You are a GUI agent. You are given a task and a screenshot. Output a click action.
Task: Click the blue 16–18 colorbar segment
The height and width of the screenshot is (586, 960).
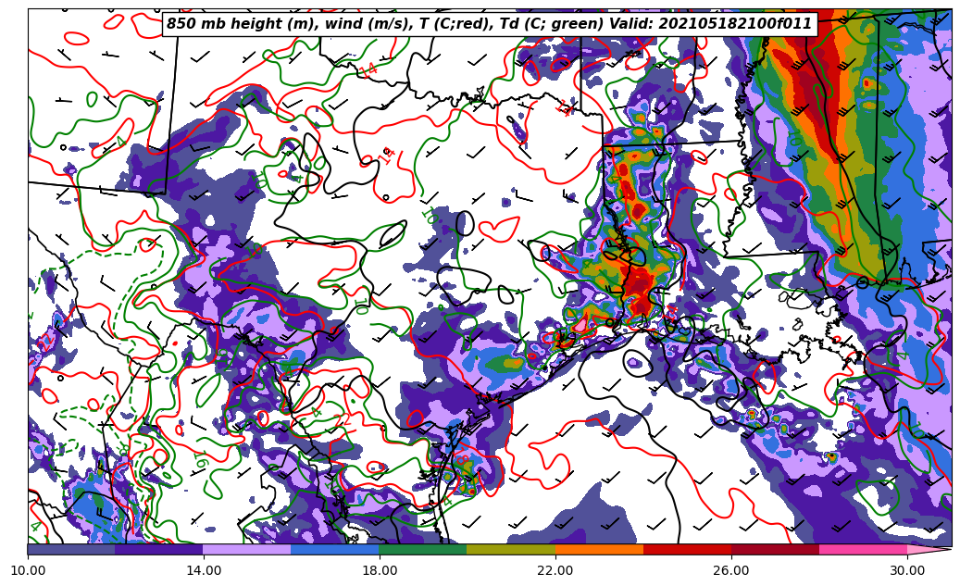click(x=335, y=549)
